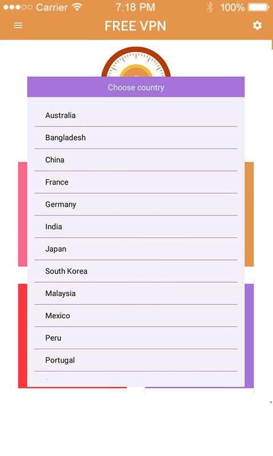Tap the pink tile behind the dialog
Image resolution: width=273 pixels, height=456 pixels.
point(23,214)
